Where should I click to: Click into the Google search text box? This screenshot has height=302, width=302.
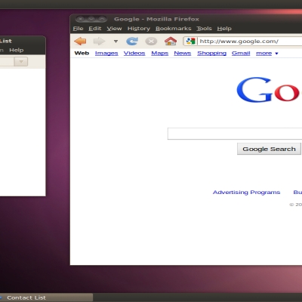click(235, 134)
